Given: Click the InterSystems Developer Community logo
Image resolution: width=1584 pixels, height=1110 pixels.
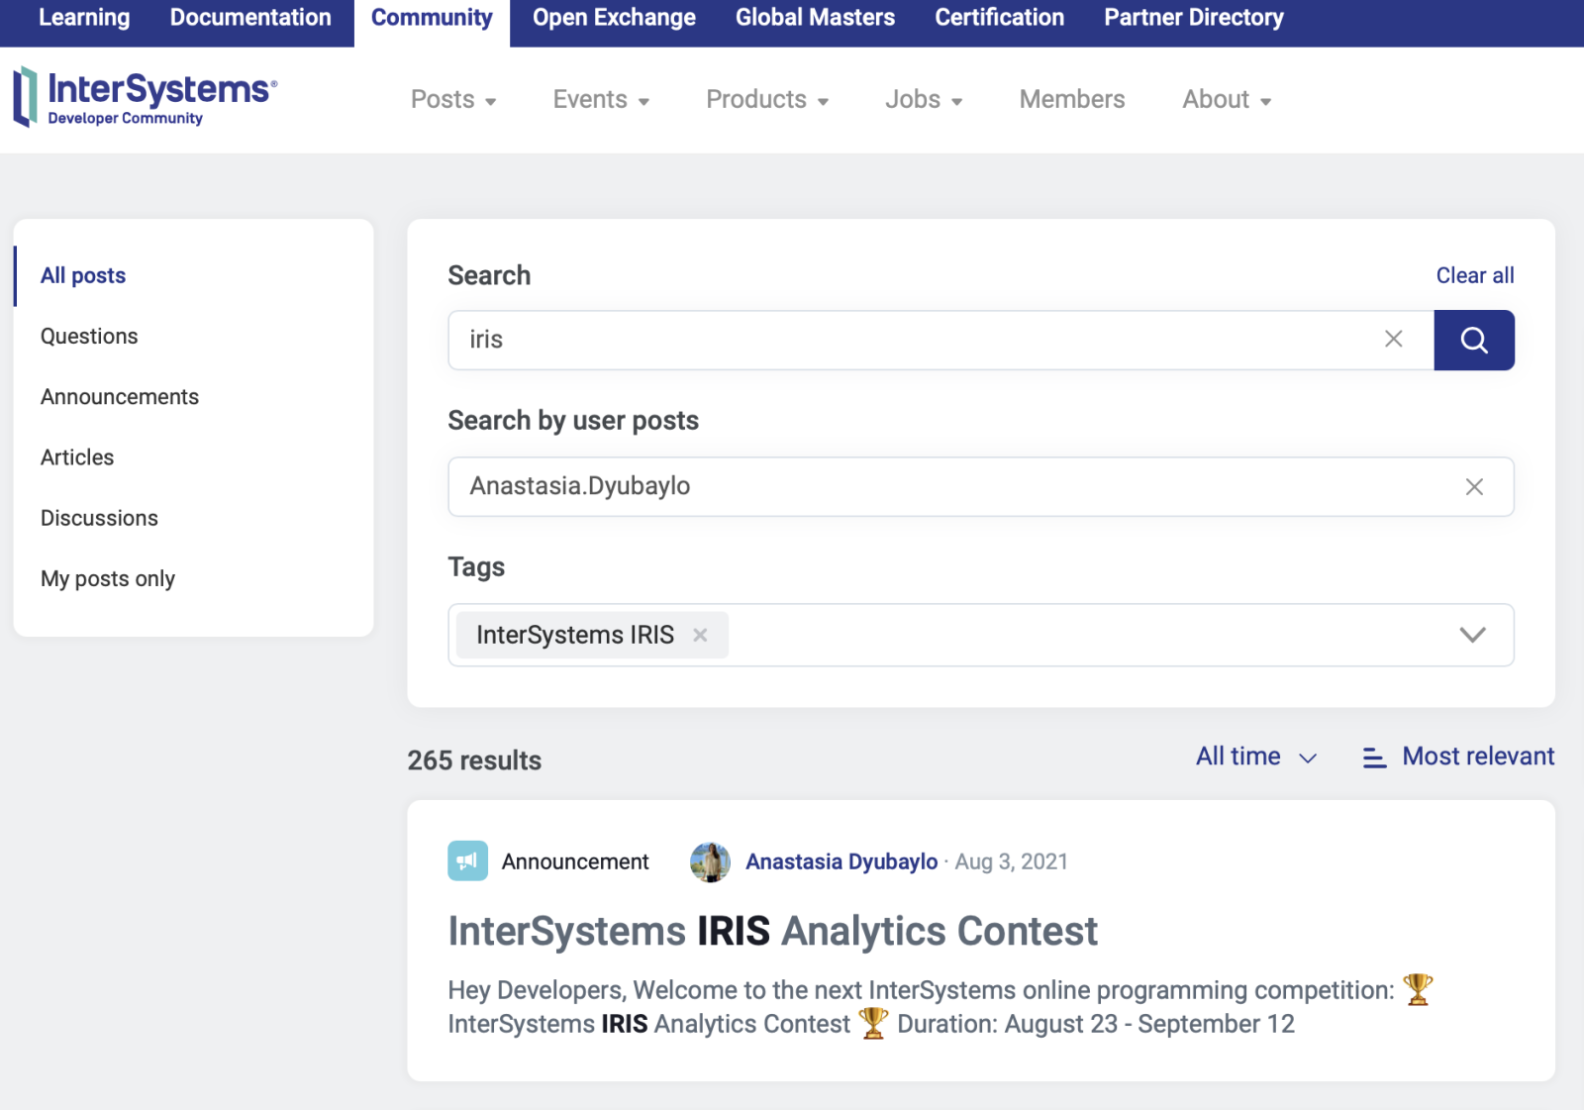Looking at the screenshot, I should click(145, 98).
